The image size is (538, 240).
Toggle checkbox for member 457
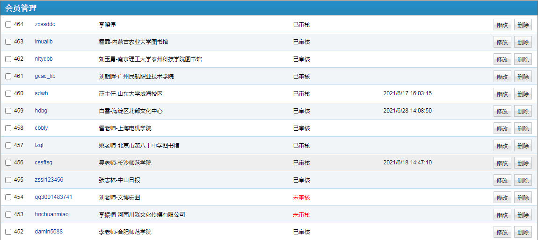click(x=8, y=146)
